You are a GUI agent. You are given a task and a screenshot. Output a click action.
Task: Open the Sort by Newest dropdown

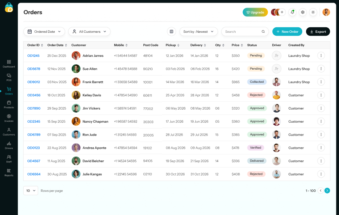(199, 31)
